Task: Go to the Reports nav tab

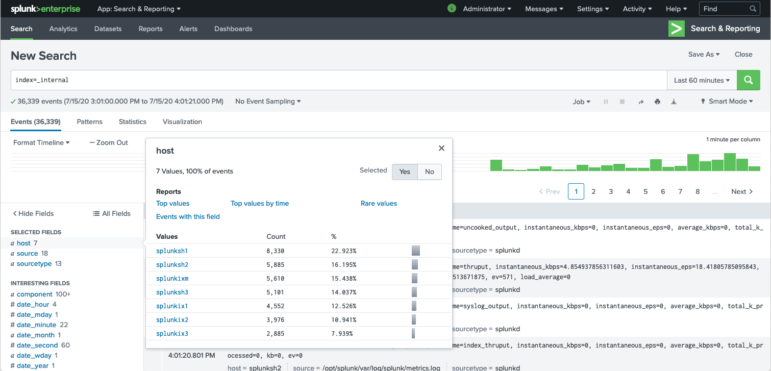Action: [151, 29]
